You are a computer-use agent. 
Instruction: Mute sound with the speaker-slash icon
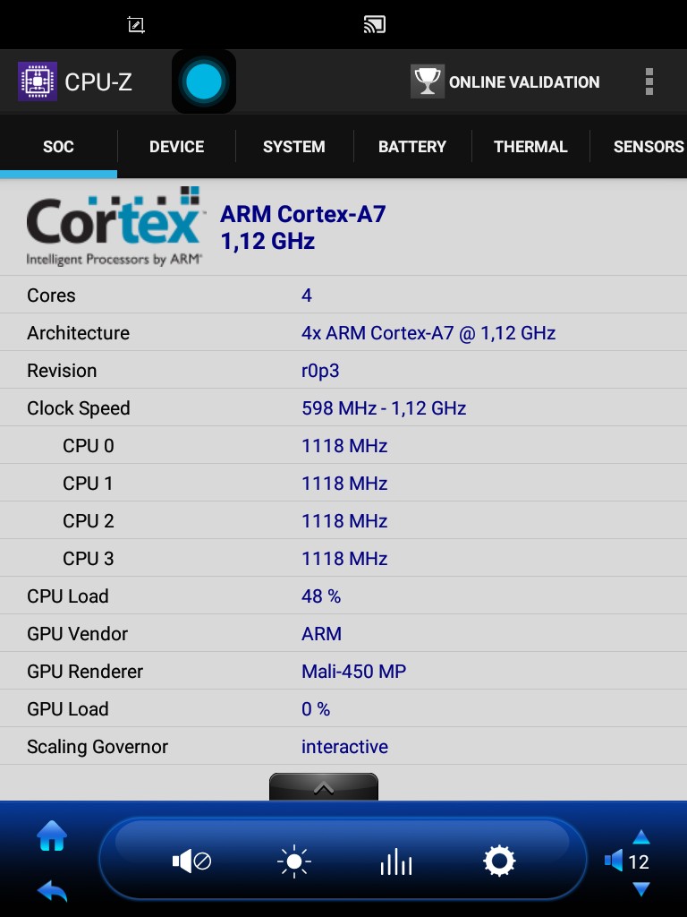pos(191,861)
